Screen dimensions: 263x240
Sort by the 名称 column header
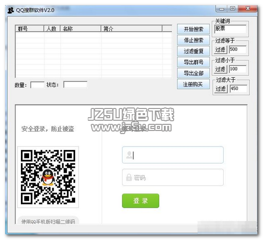point(81,29)
